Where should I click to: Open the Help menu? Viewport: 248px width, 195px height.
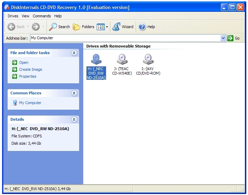tap(58, 16)
